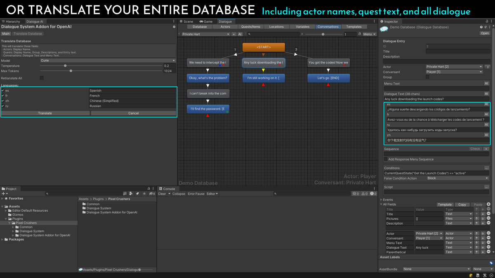The image size is (495, 278).
Task: Uncheck the zh Chinese language checkbox
Action: coord(3,101)
